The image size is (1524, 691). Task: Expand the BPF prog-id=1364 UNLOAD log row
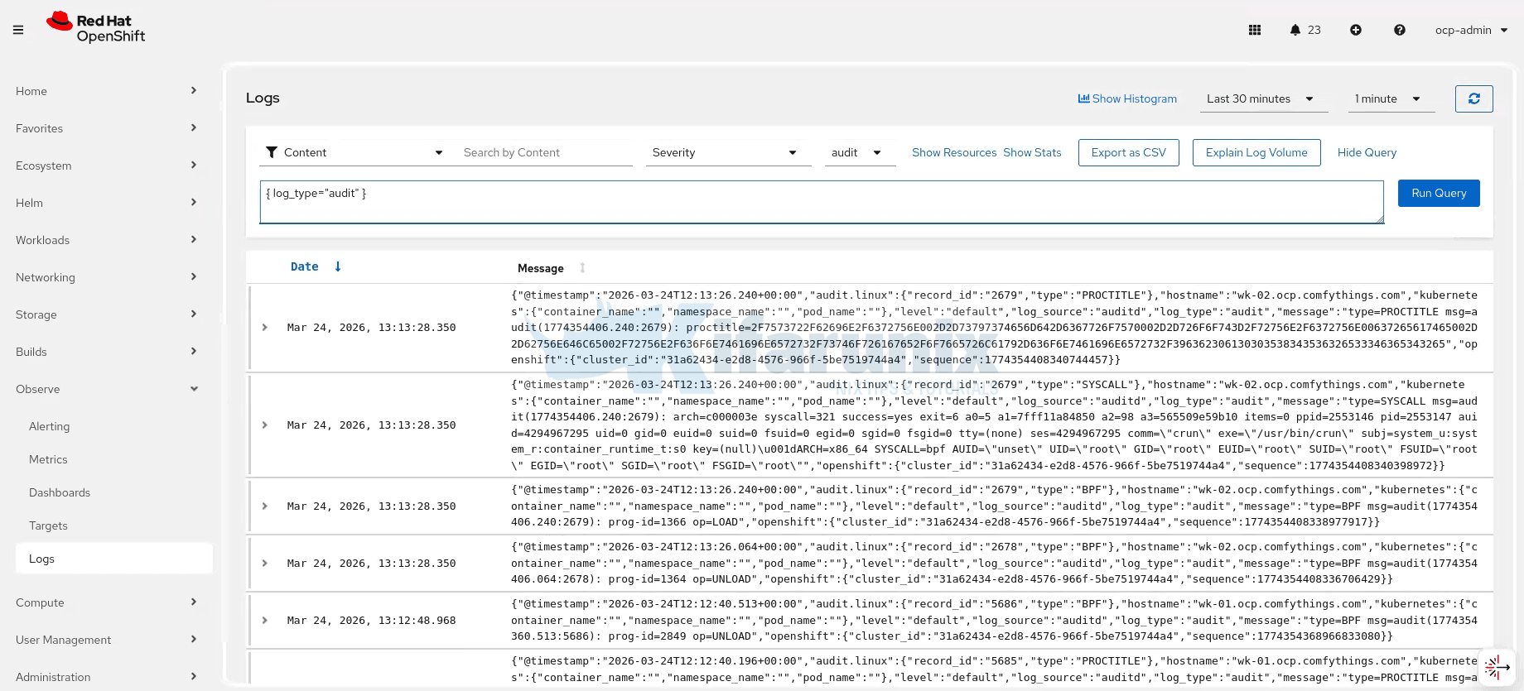(x=265, y=564)
